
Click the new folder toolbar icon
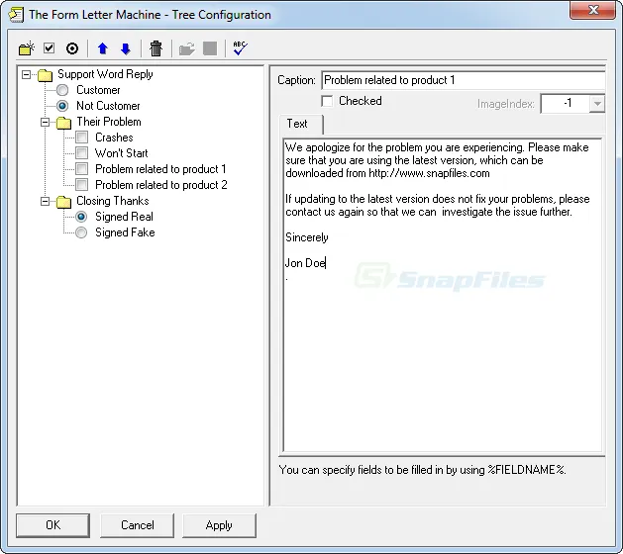coord(26,48)
